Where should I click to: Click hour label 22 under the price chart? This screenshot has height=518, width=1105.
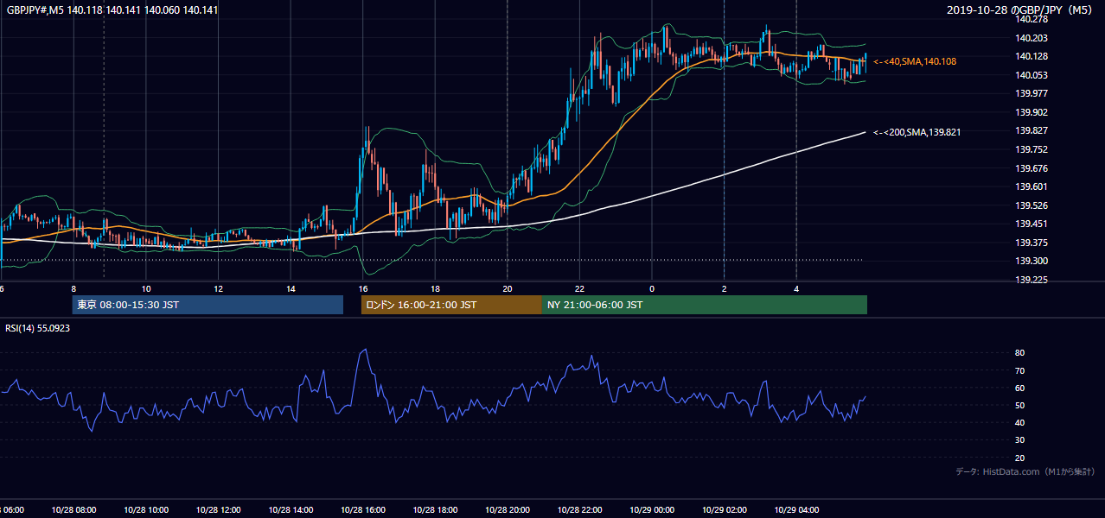point(579,288)
